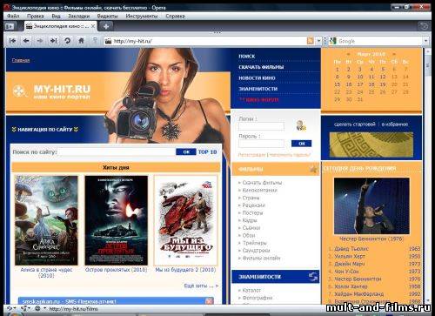Open the Инструменты menu
Viewport: 435px width, 316px height.
coord(142,16)
